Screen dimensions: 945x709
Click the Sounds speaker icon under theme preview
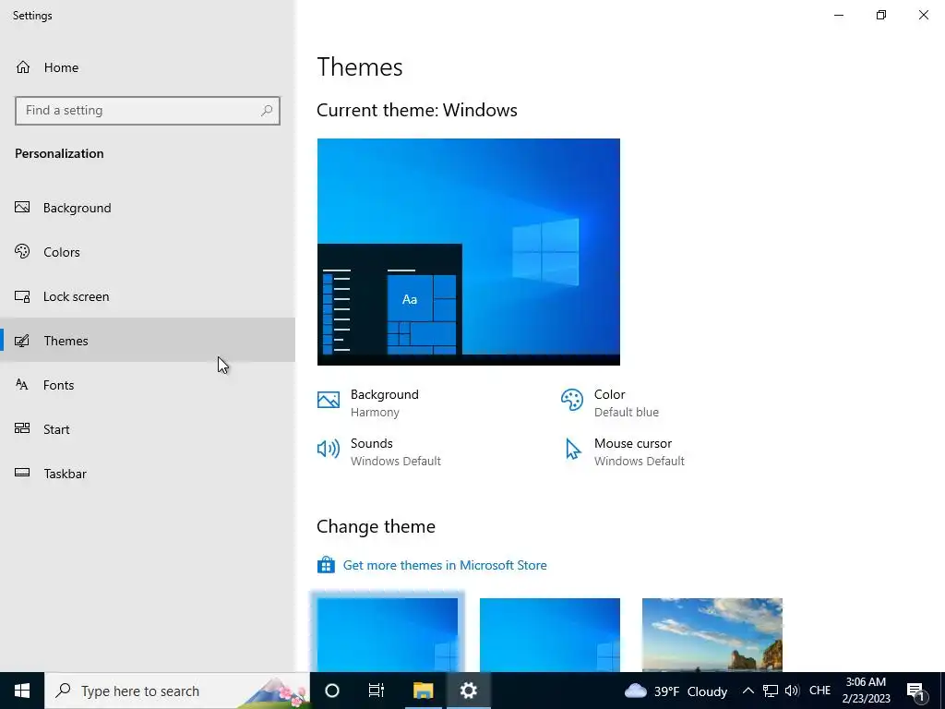[x=329, y=449]
